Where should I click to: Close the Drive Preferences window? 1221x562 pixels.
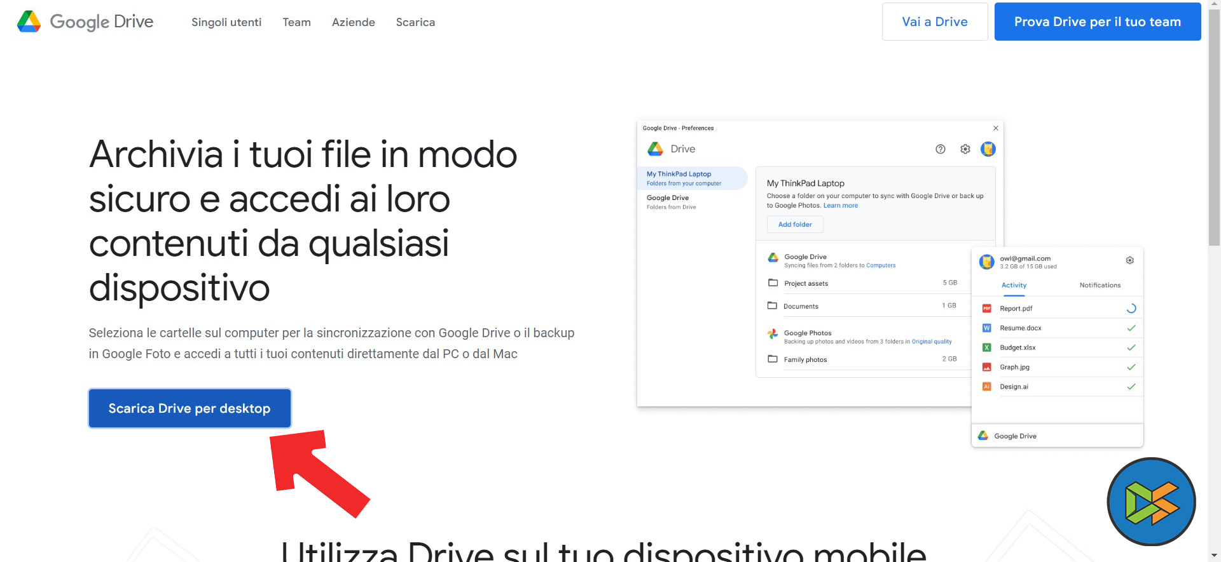coord(995,128)
